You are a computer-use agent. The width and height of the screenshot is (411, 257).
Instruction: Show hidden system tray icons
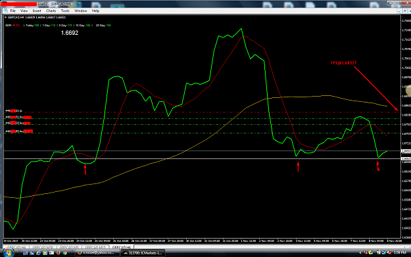tap(360, 253)
